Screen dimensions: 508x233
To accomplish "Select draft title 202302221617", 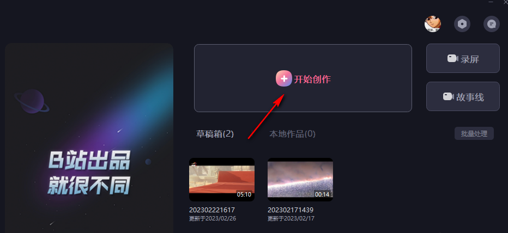I will tap(212, 210).
